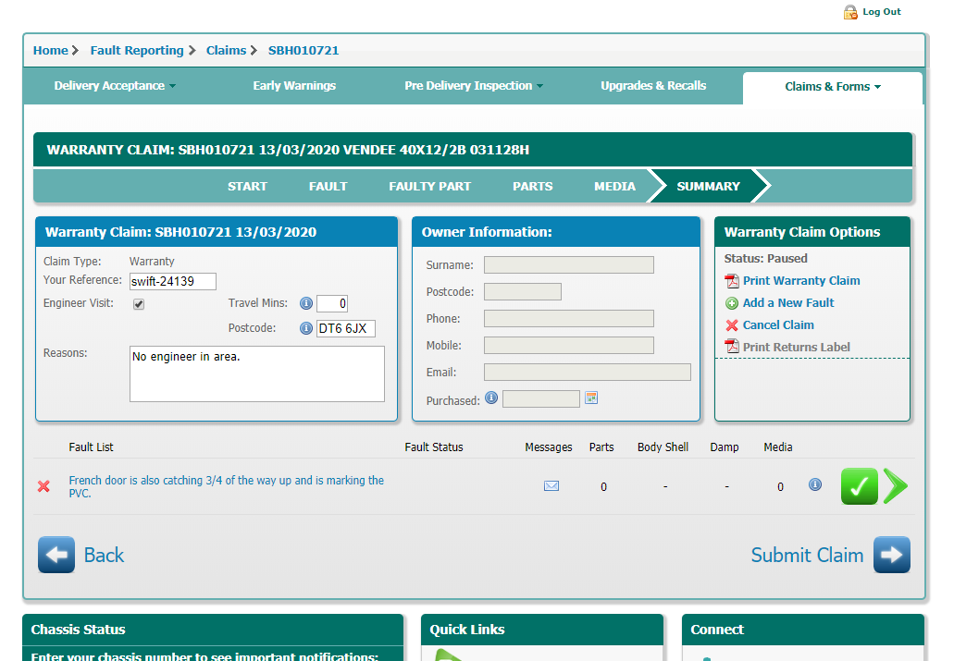Go to FAULT step of claim wizard
This screenshot has width=954, height=661.
328,187
